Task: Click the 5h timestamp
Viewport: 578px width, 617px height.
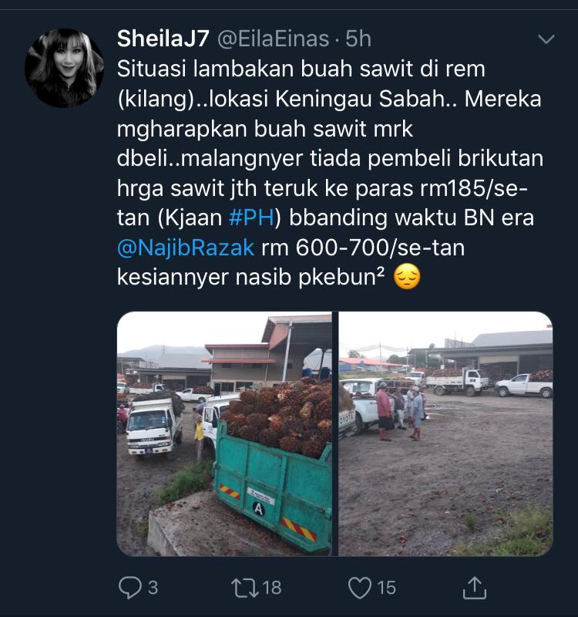Action: tap(358, 39)
